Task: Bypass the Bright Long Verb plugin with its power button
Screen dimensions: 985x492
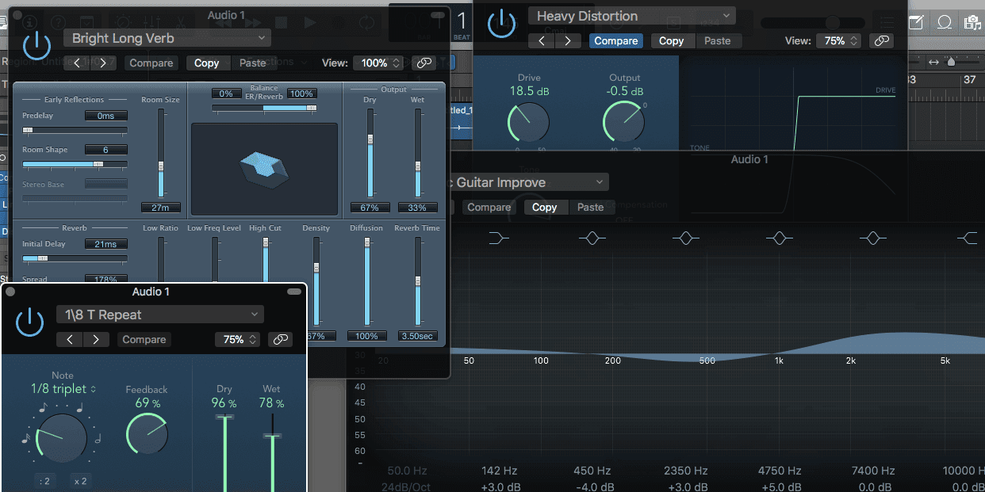Action: pyautogui.click(x=36, y=48)
